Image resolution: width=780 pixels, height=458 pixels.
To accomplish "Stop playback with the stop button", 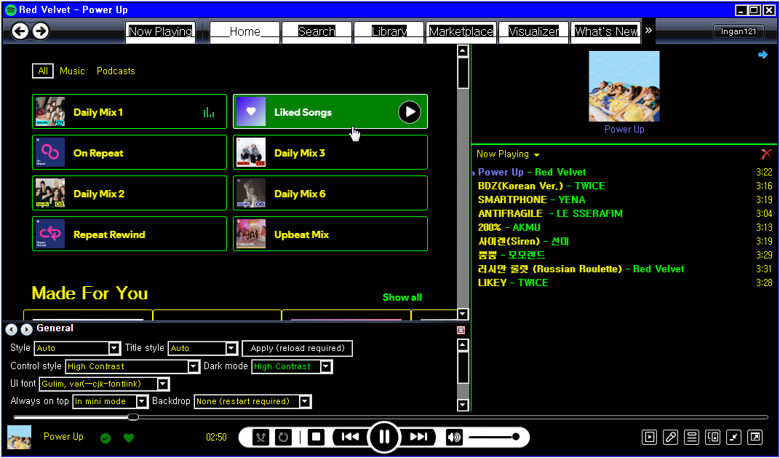I will pos(316,438).
